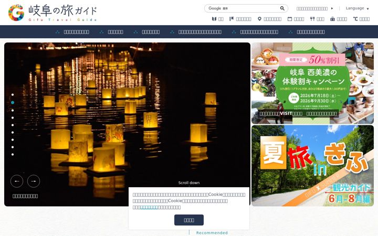Open the calendar icon header link

[296, 19]
